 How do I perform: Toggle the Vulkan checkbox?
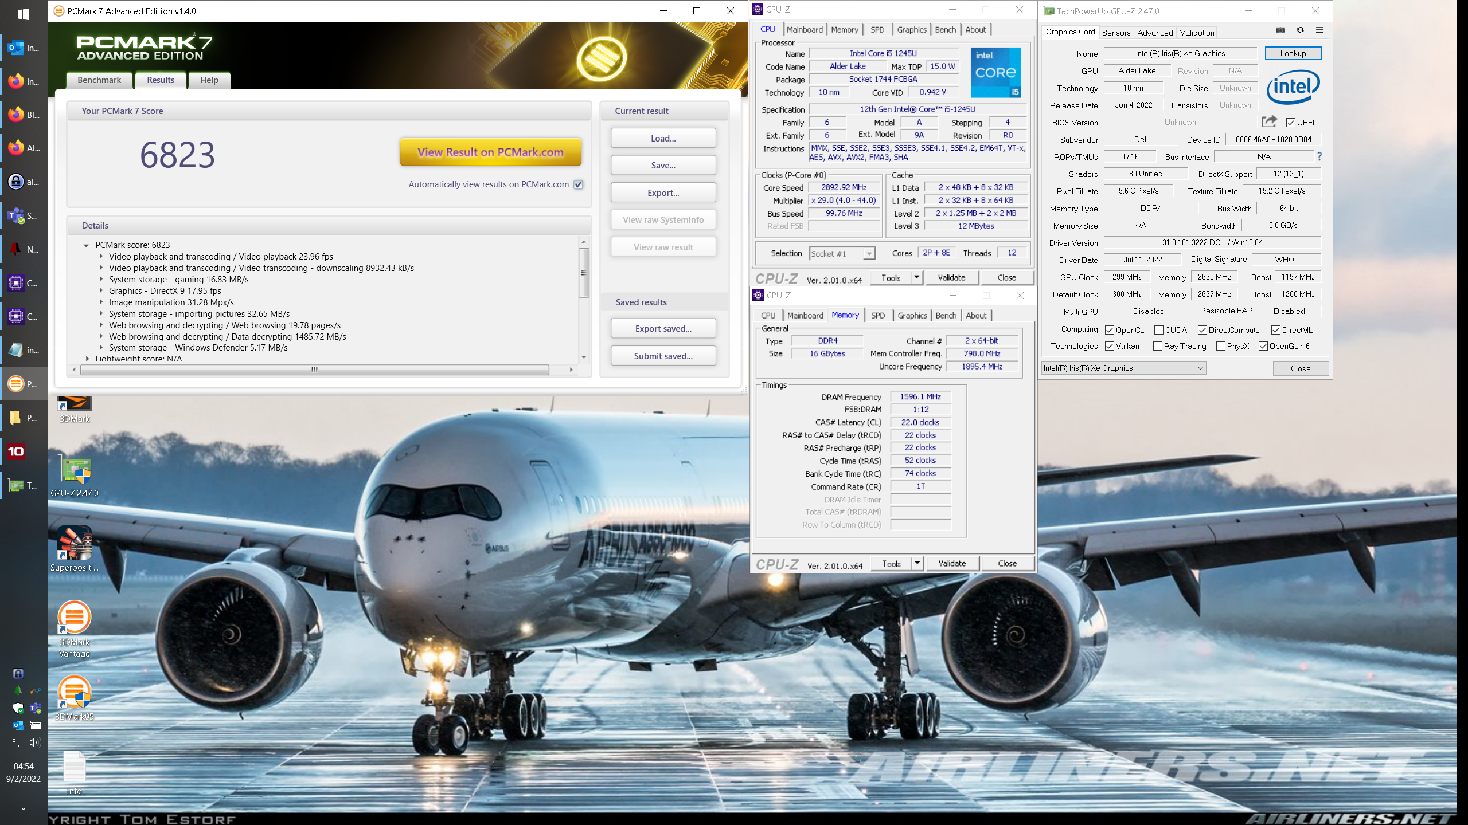1110,346
